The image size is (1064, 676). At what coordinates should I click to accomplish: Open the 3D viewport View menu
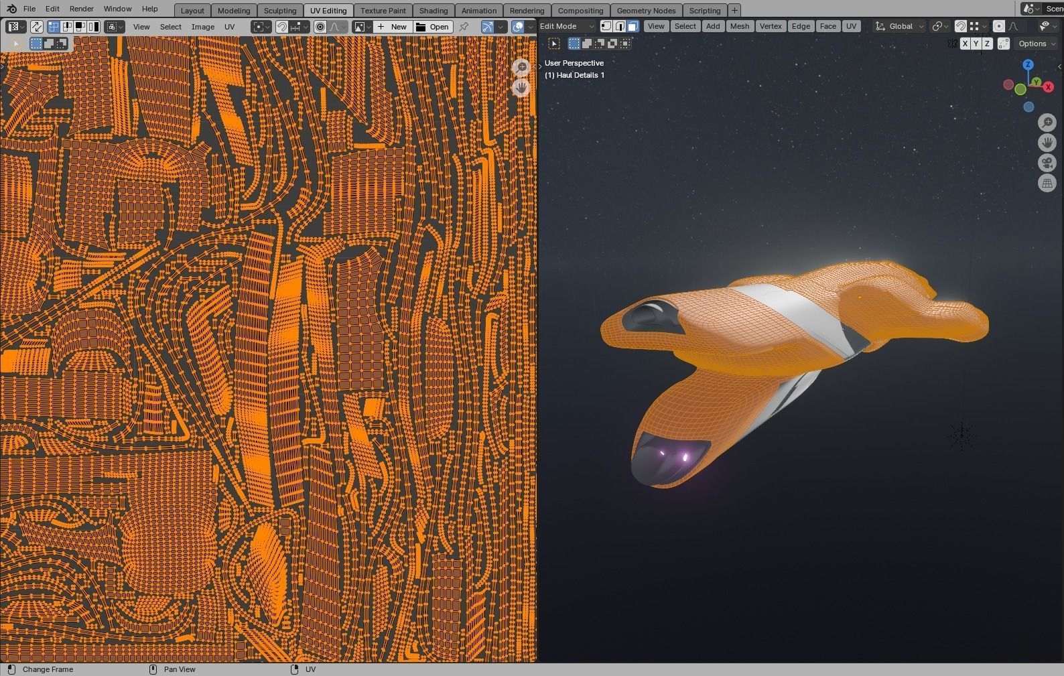[x=656, y=26]
